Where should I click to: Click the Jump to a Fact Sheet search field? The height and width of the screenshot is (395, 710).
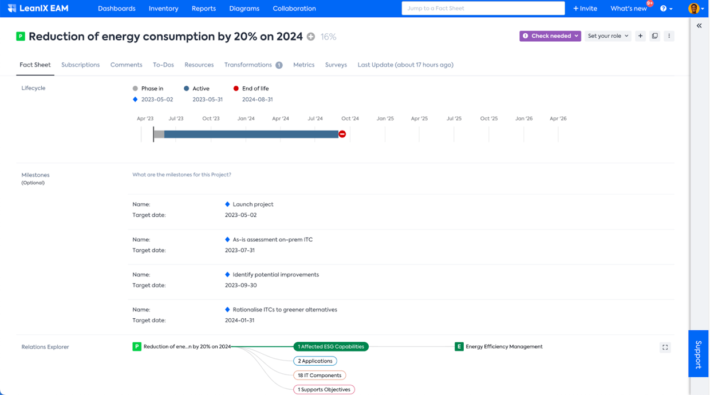[x=483, y=8]
